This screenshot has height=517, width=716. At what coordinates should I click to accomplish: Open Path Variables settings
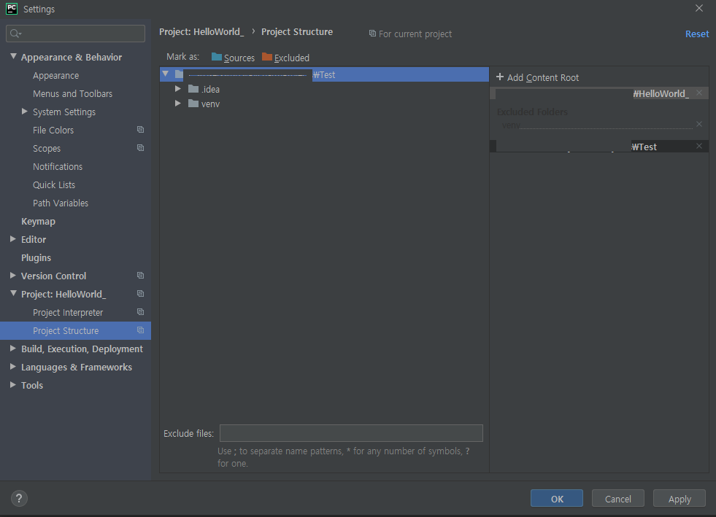(x=61, y=203)
